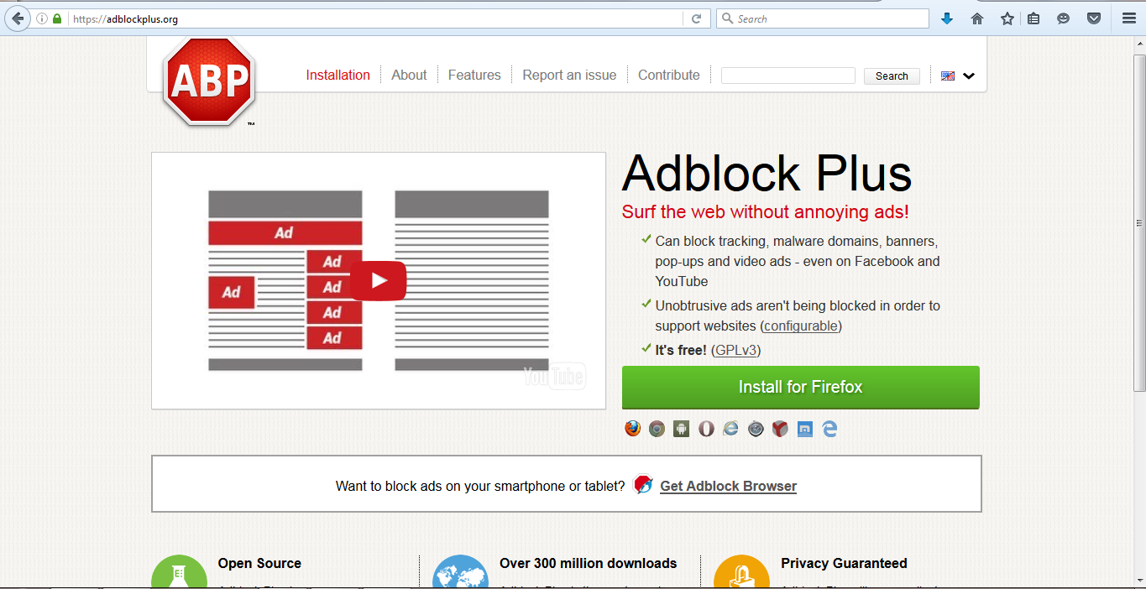The width and height of the screenshot is (1146, 589).
Task: Open the Report an issue page
Action: [569, 75]
